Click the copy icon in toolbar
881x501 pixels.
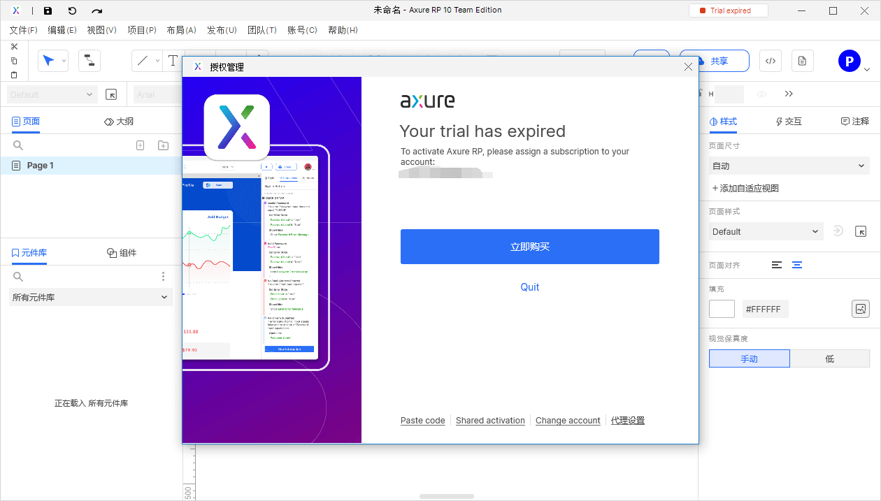[14, 61]
